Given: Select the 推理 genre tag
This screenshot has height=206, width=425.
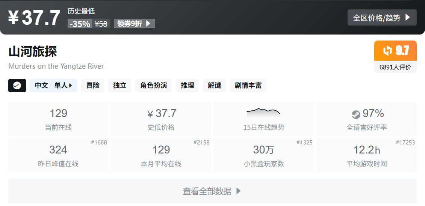Looking at the screenshot, I should point(187,86).
